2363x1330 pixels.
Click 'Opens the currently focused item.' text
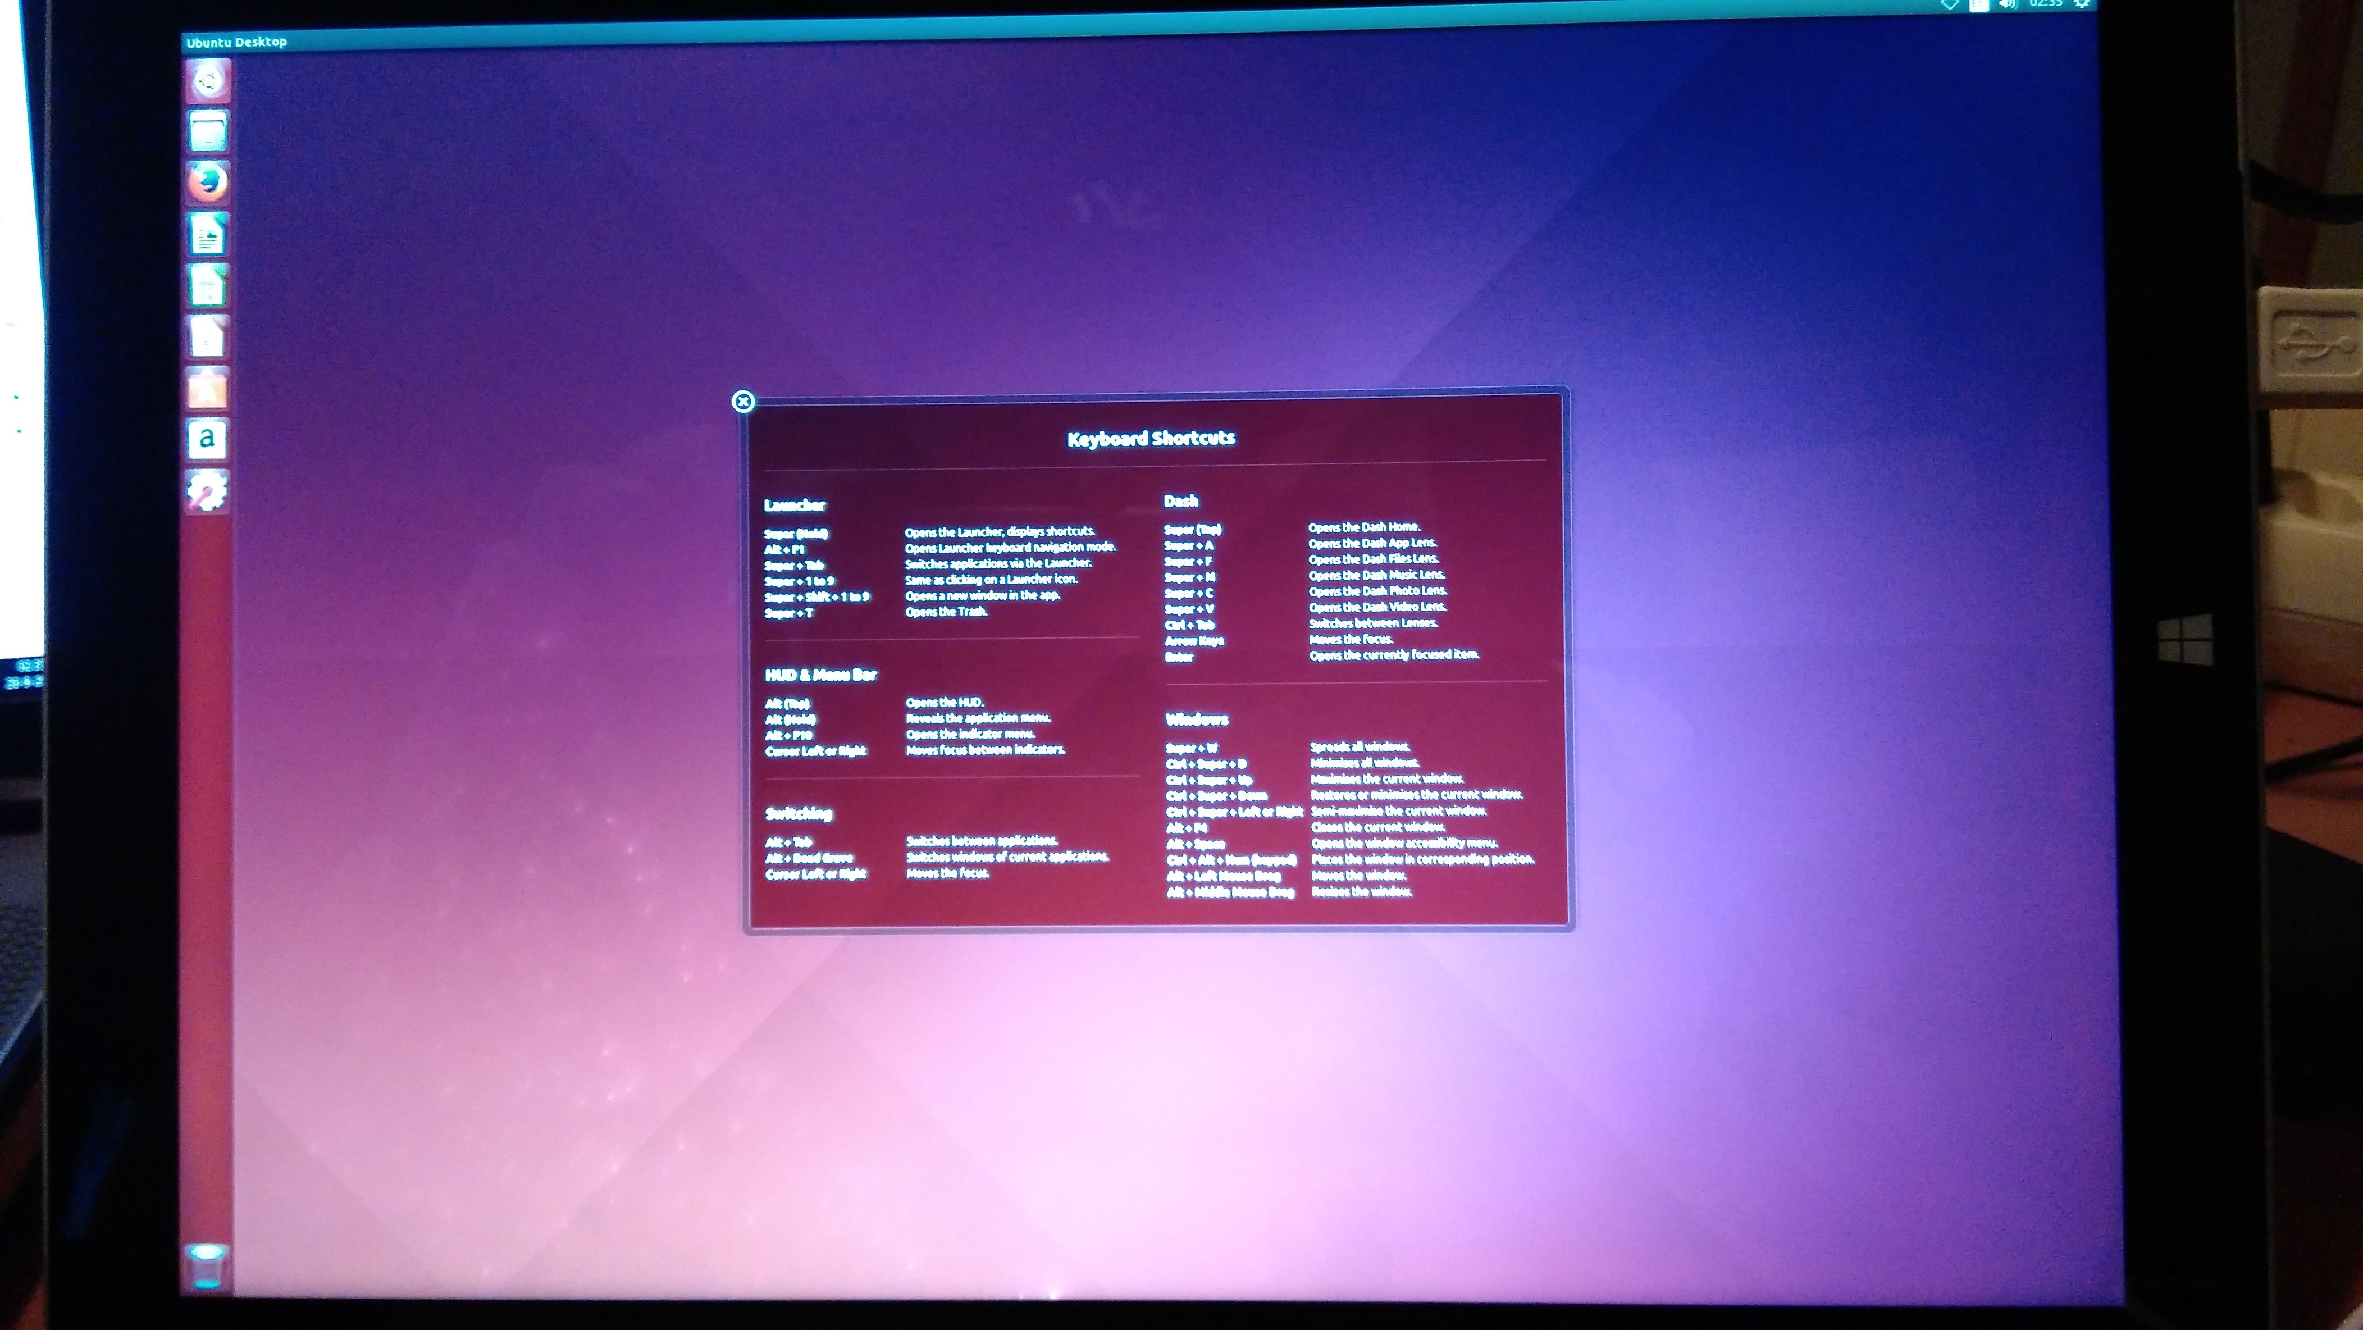click(1394, 655)
